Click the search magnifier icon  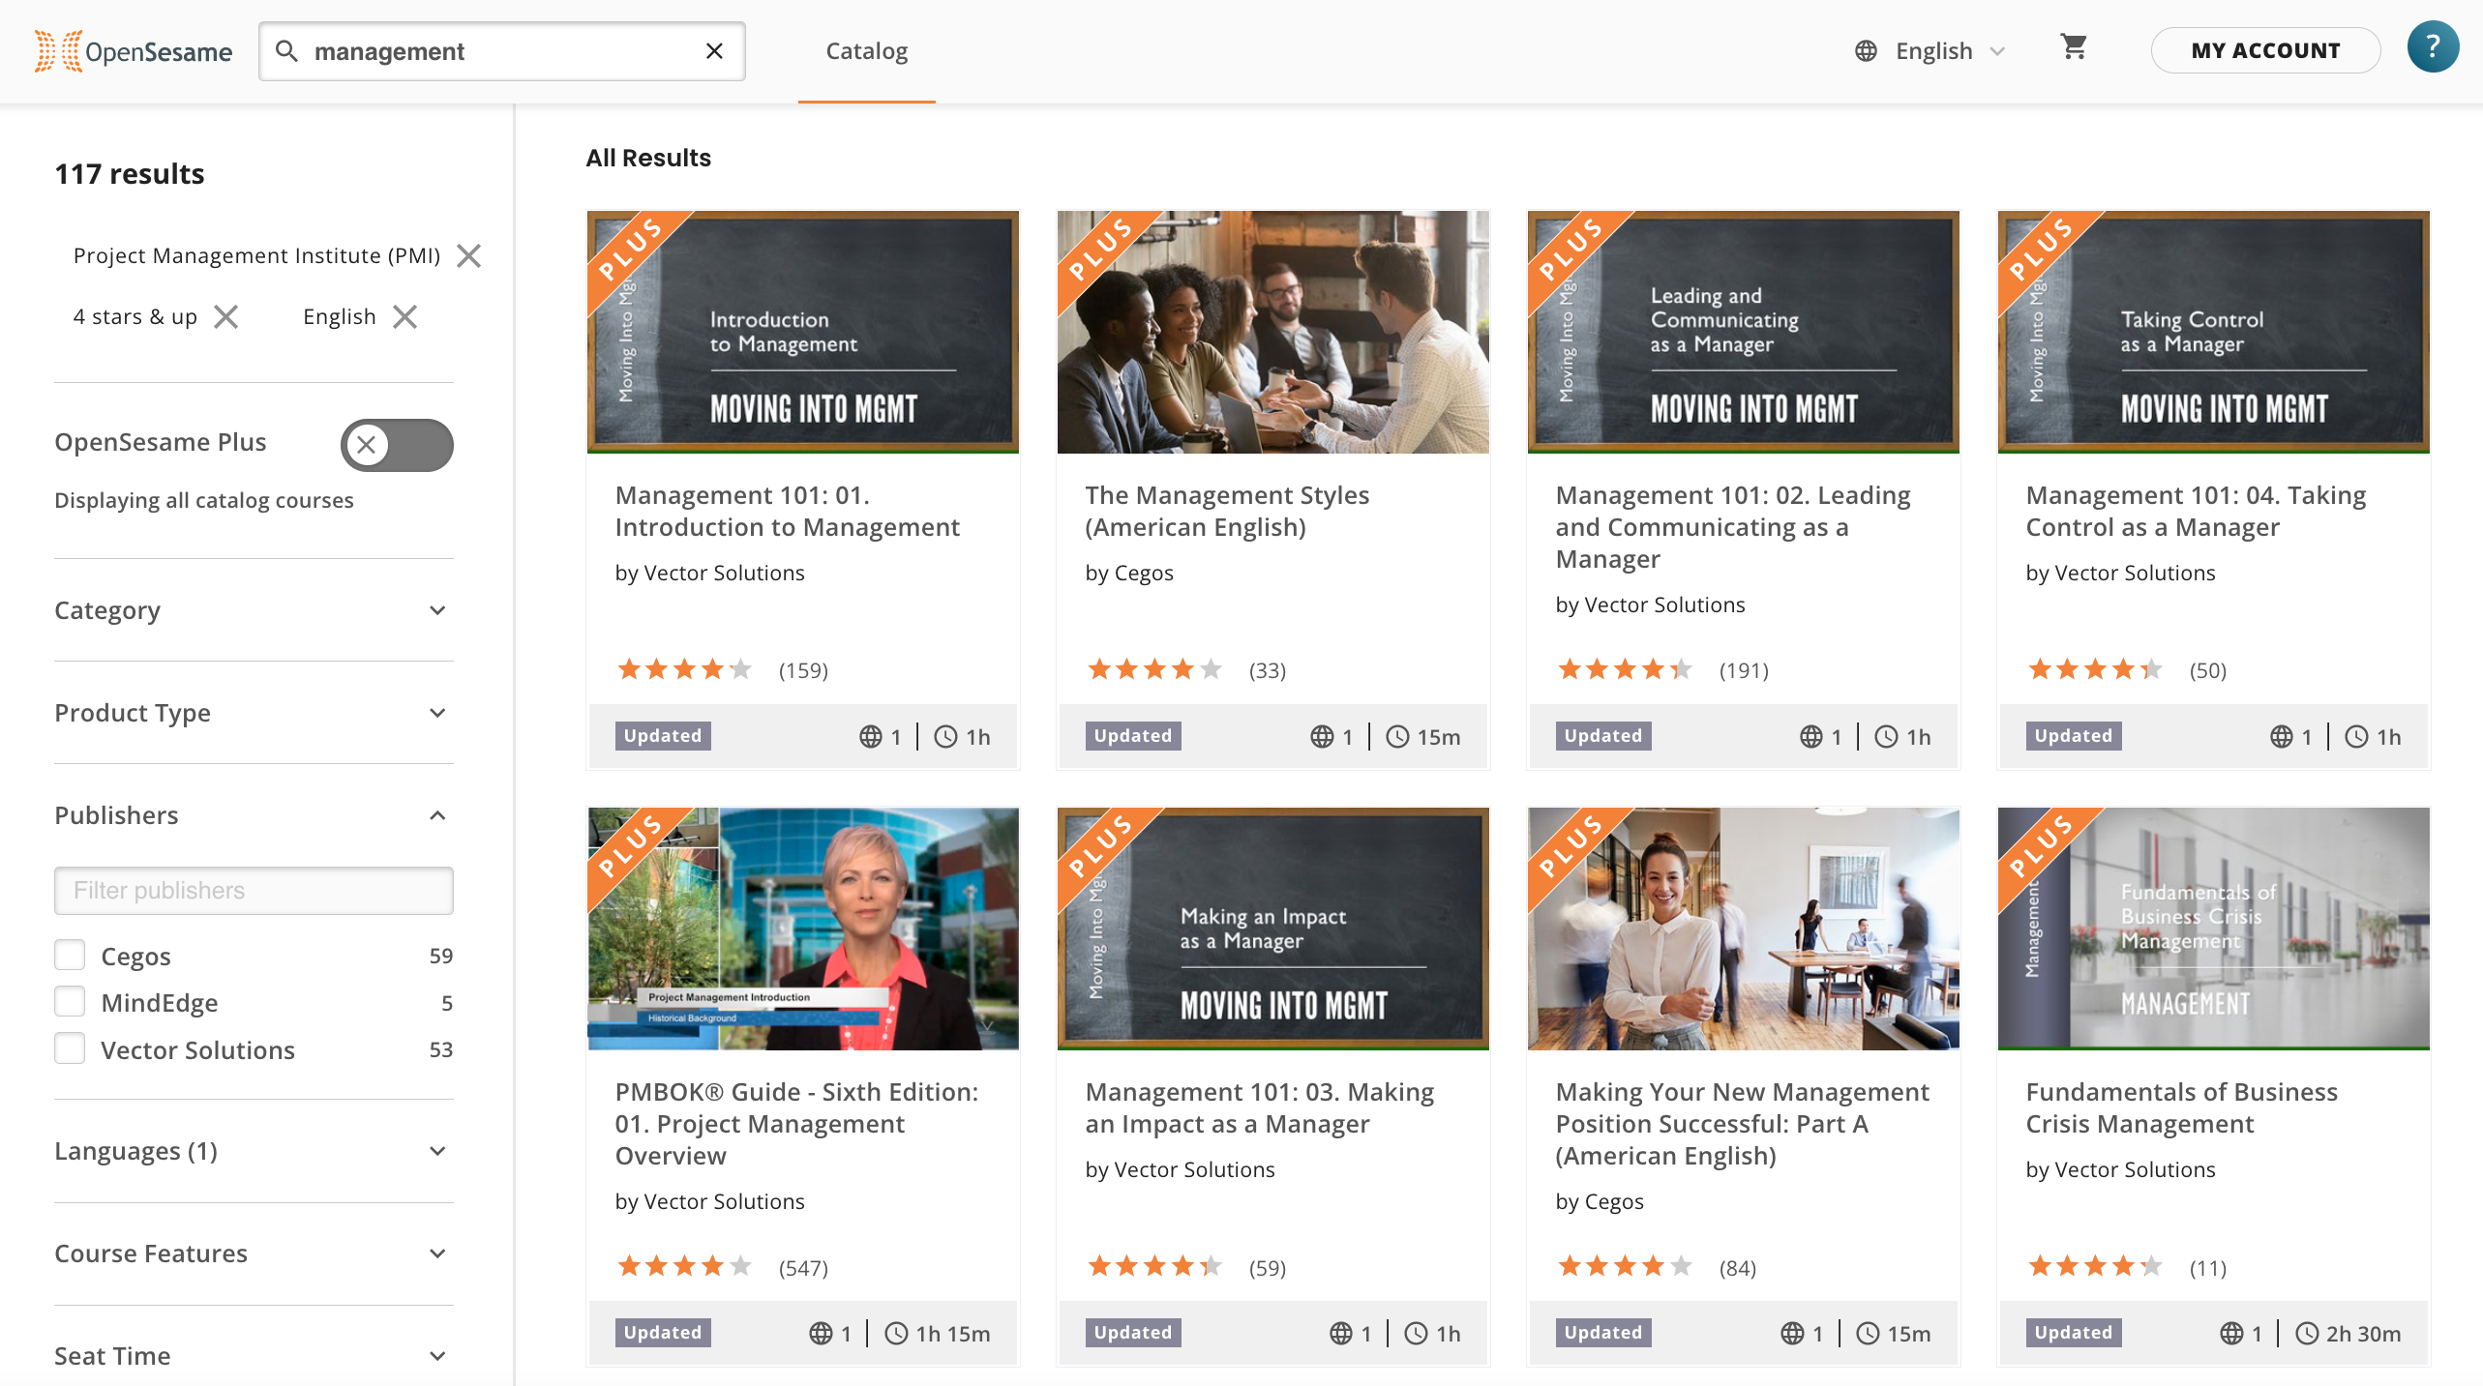[x=286, y=50]
